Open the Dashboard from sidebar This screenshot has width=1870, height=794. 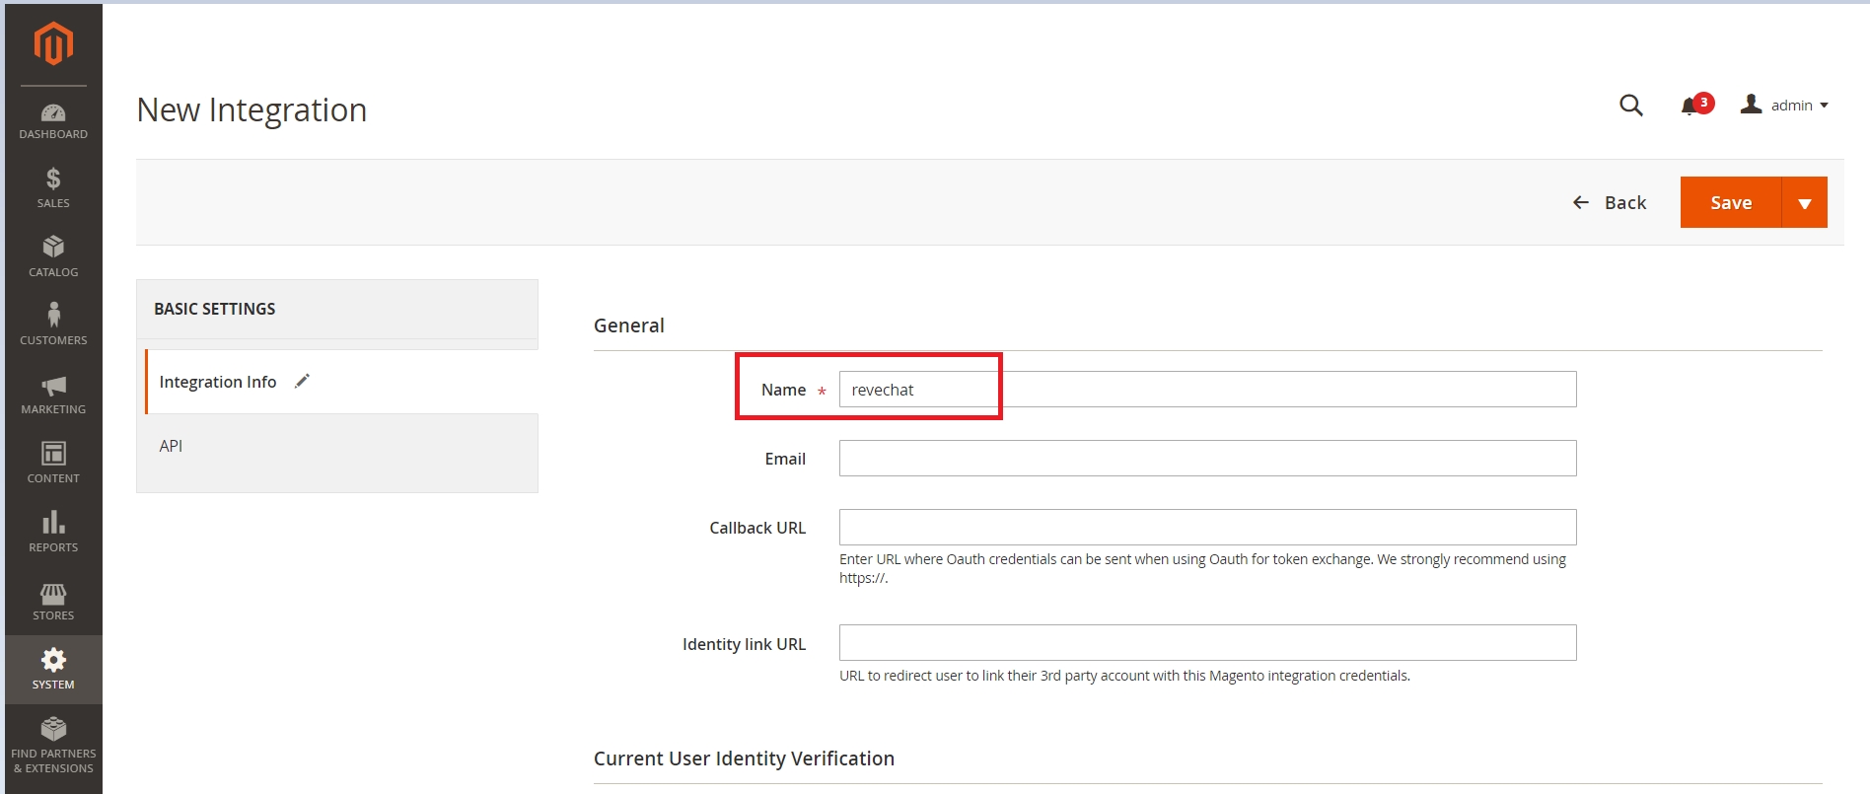click(53, 121)
